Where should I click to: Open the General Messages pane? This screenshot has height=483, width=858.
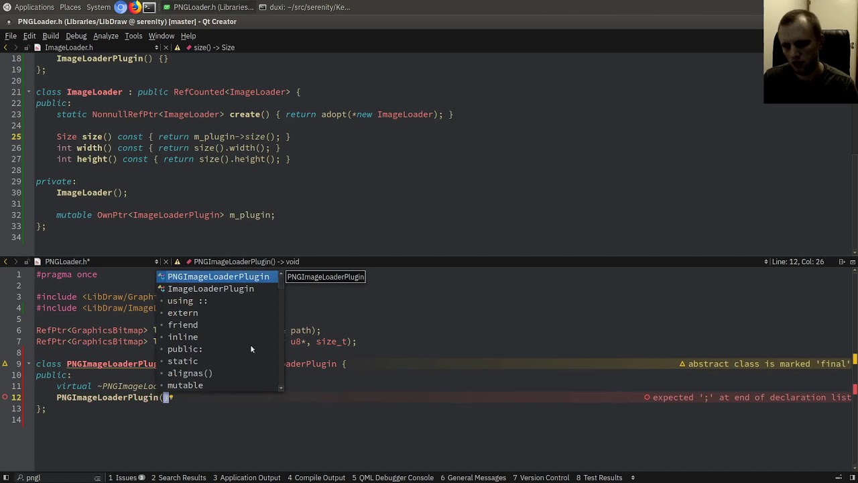(x=473, y=478)
